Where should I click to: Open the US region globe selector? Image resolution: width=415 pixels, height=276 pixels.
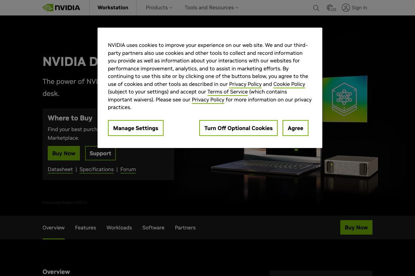331,8
